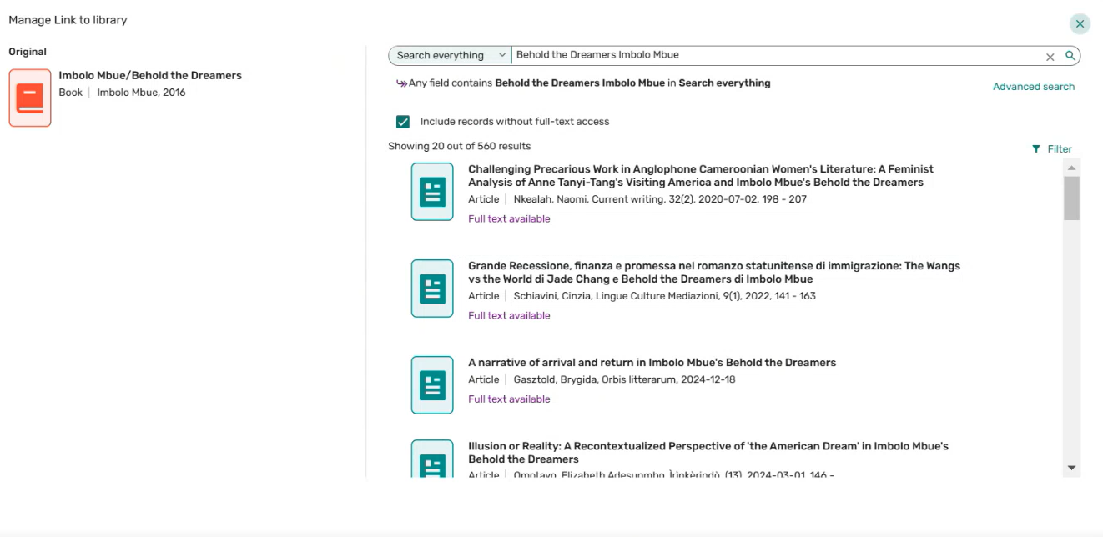Image resolution: width=1103 pixels, height=537 pixels.
Task: Close the Manage Link to library dialog
Action: [1080, 24]
